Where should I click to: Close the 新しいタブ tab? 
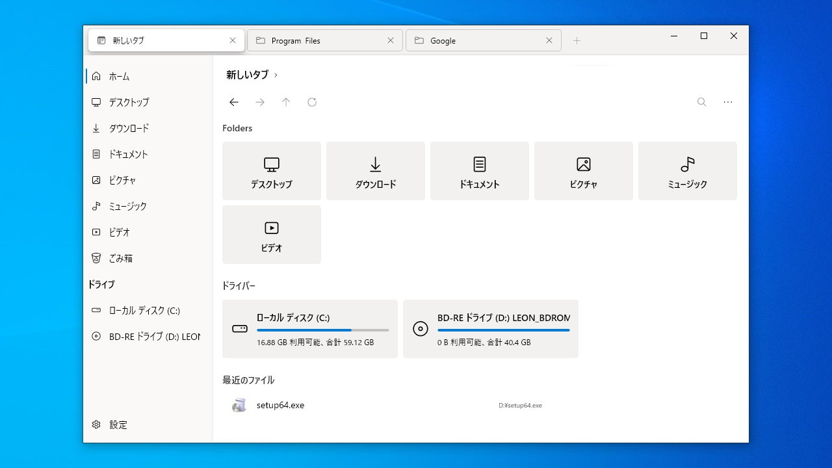pyautogui.click(x=233, y=40)
